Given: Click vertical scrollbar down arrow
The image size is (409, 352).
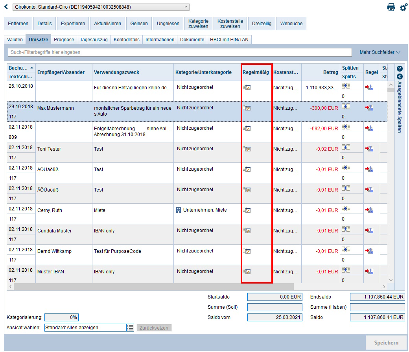Looking at the screenshot, I should pos(391,280).
